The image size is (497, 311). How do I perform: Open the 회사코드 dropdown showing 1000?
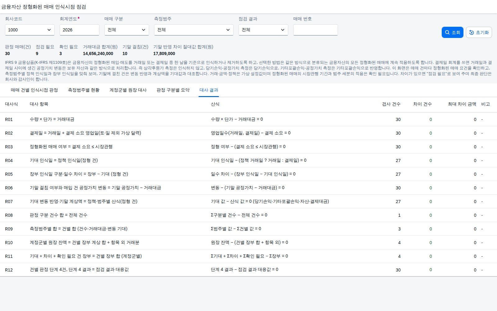pyautogui.click(x=30, y=30)
